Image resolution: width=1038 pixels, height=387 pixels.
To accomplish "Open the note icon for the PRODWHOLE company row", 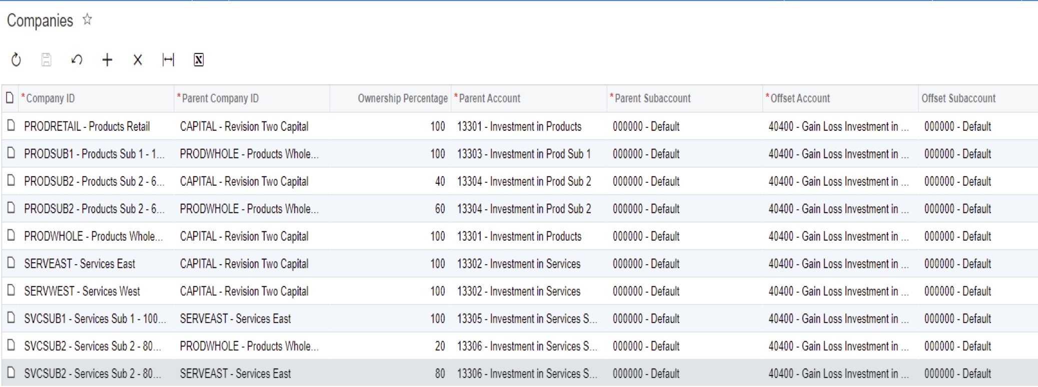I will pos(11,236).
